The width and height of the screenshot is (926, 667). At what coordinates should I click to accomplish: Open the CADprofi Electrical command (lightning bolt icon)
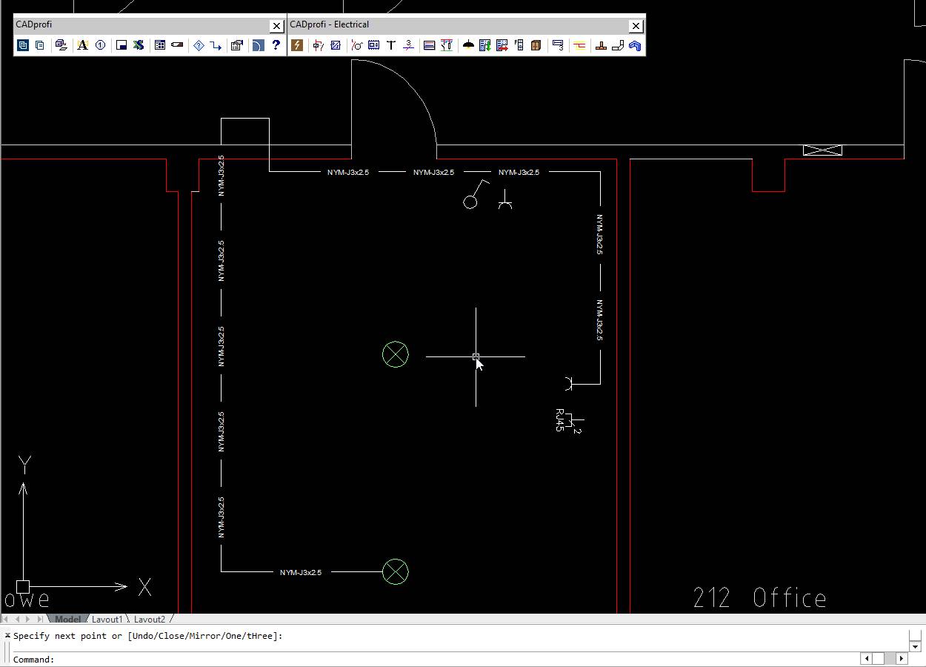(298, 45)
